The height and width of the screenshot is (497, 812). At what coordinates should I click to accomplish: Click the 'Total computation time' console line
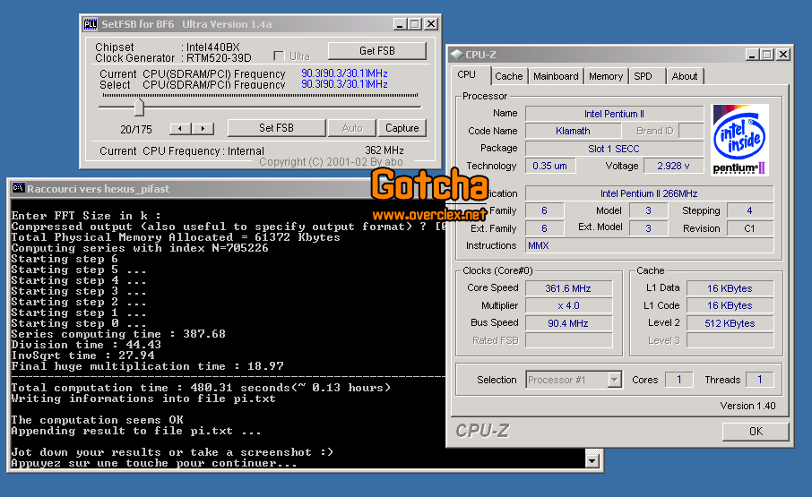(201, 388)
